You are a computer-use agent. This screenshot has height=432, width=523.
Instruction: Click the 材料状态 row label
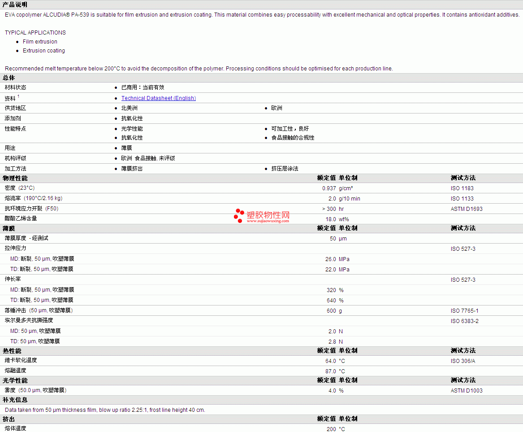[x=15, y=87]
